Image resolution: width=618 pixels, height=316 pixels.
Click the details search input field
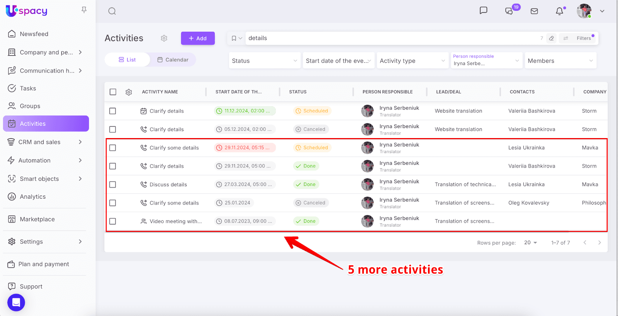[x=386, y=38]
